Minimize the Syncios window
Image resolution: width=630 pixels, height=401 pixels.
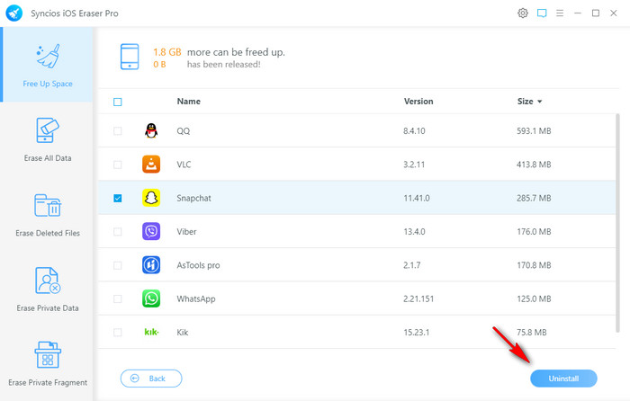578,13
